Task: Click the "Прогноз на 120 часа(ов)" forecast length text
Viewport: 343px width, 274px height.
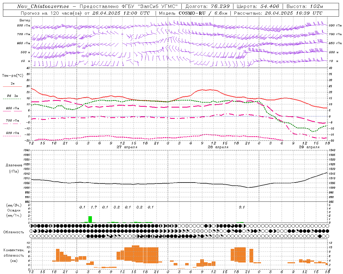Action: pyautogui.click(x=51, y=13)
